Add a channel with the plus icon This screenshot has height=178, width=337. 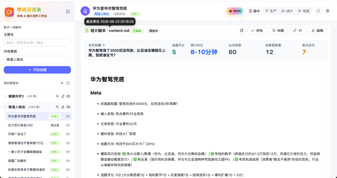pyautogui.click(x=62, y=83)
